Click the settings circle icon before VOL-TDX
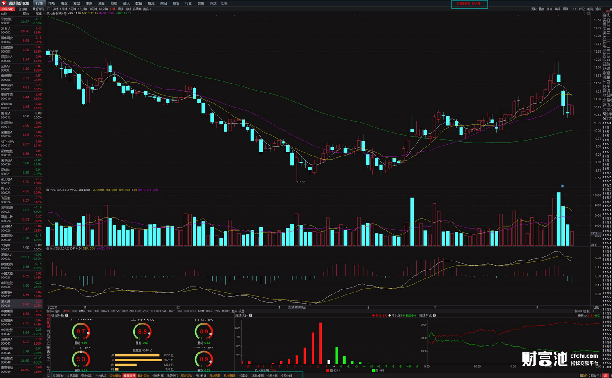 point(48,190)
